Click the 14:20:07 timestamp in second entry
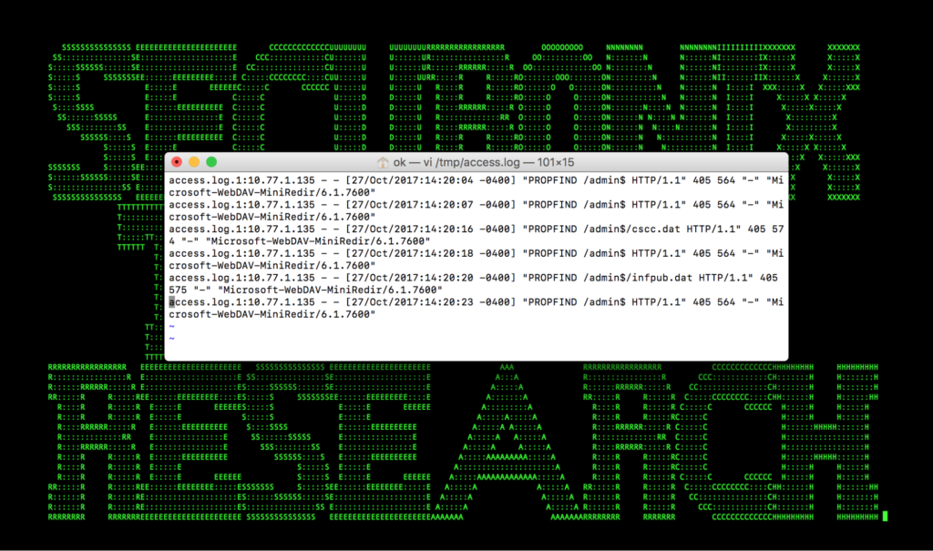The height and width of the screenshot is (551, 933). click(449, 205)
